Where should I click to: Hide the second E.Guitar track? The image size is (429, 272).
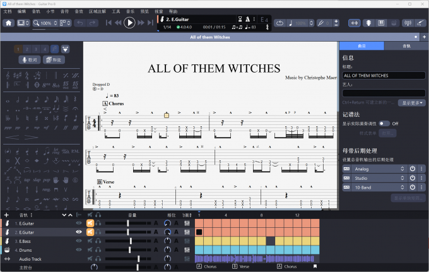[79, 232]
